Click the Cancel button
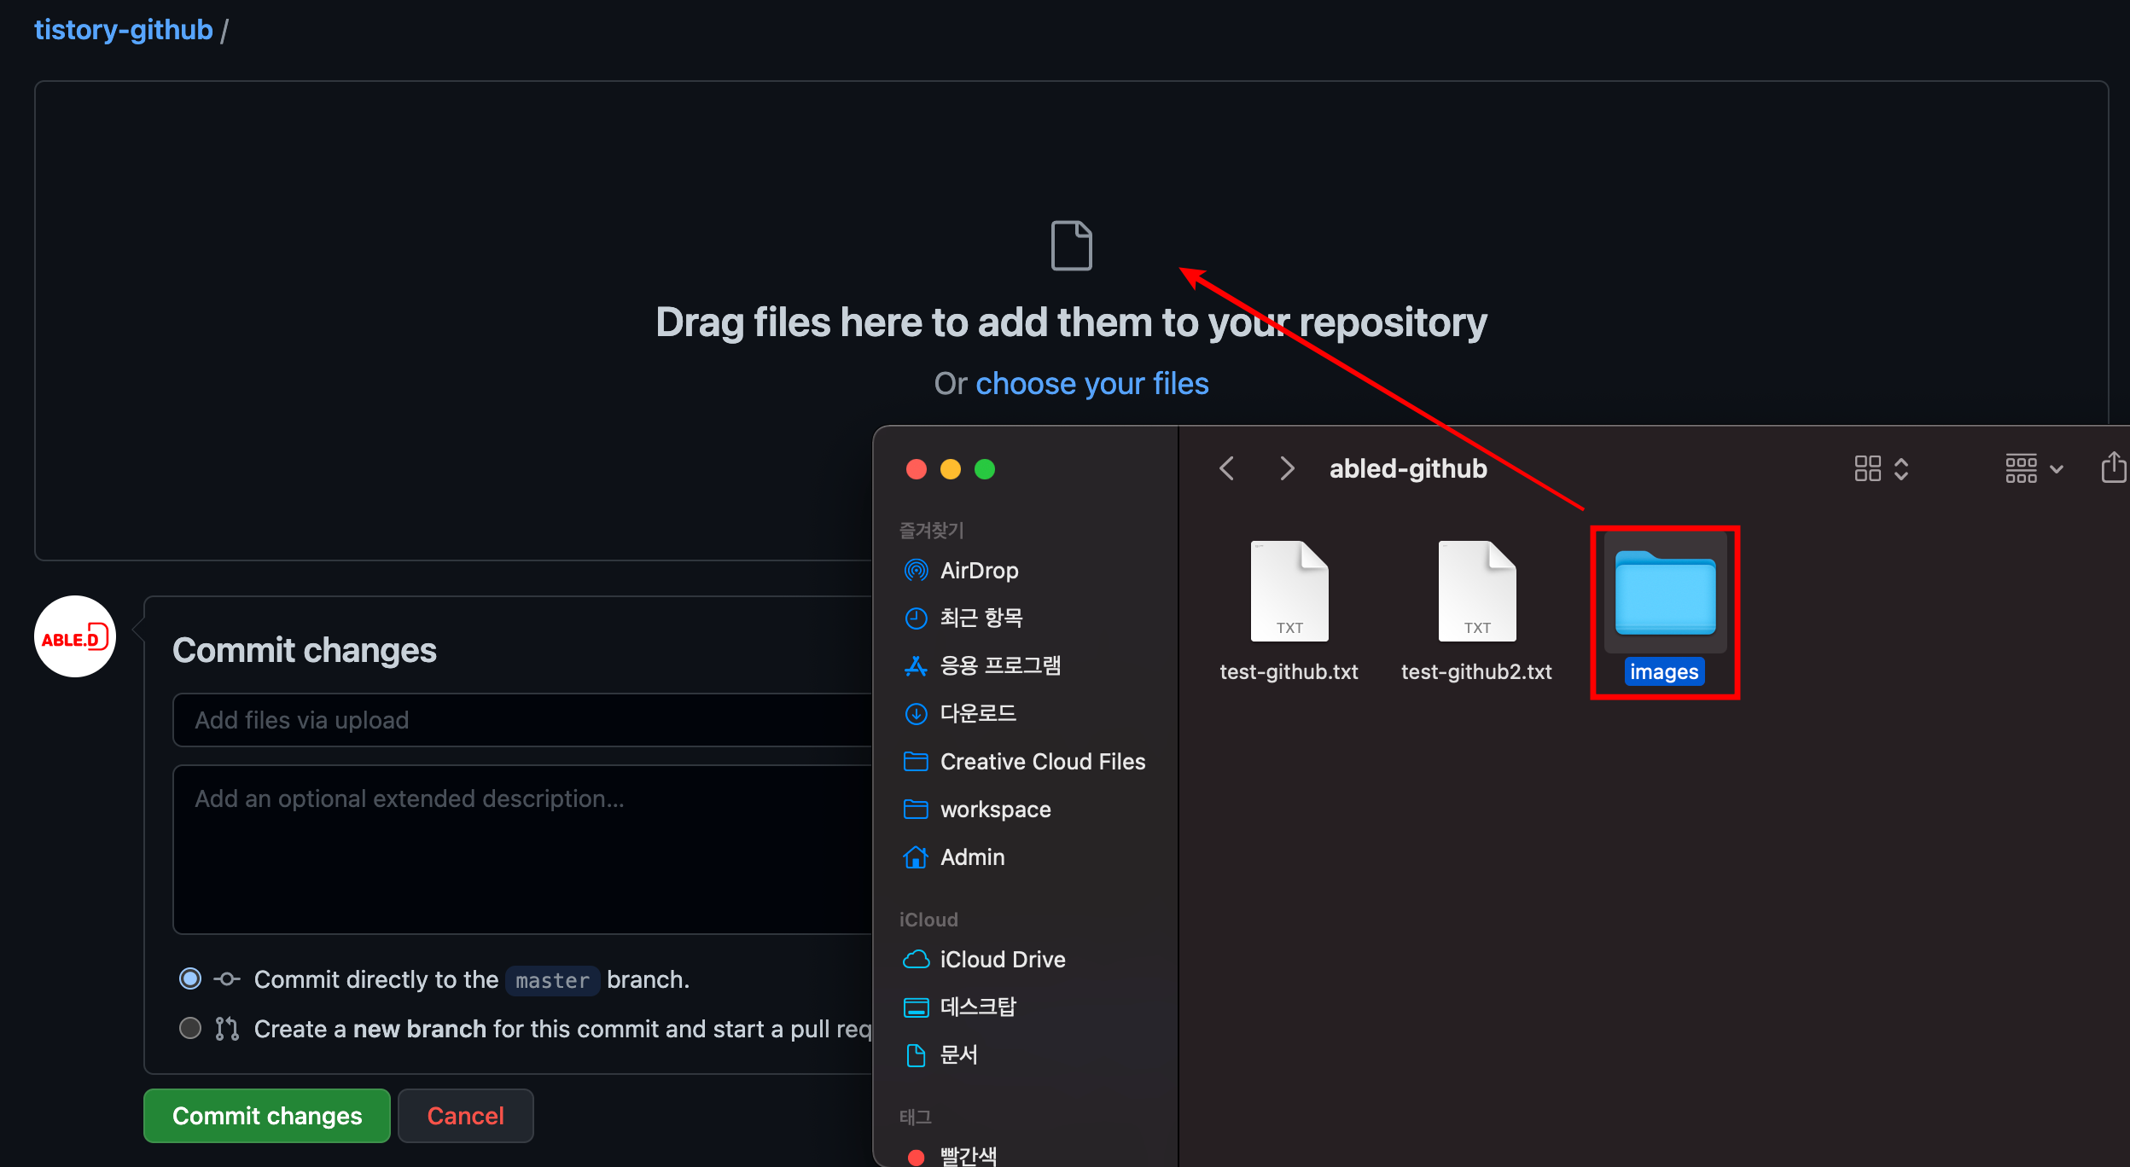 click(465, 1116)
